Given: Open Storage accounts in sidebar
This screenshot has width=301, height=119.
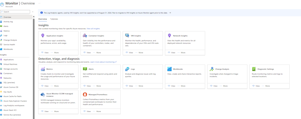Looking at the screenshot, I should (x=11, y=69).
